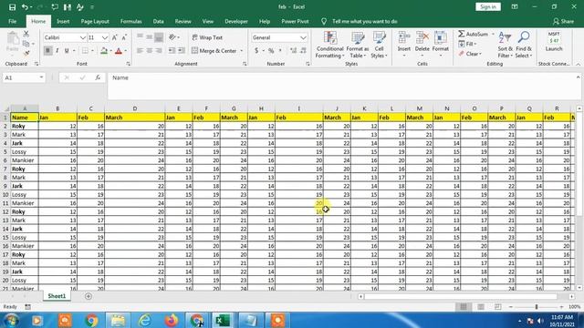
Task: Toggle Italic formatting
Action: [57, 51]
